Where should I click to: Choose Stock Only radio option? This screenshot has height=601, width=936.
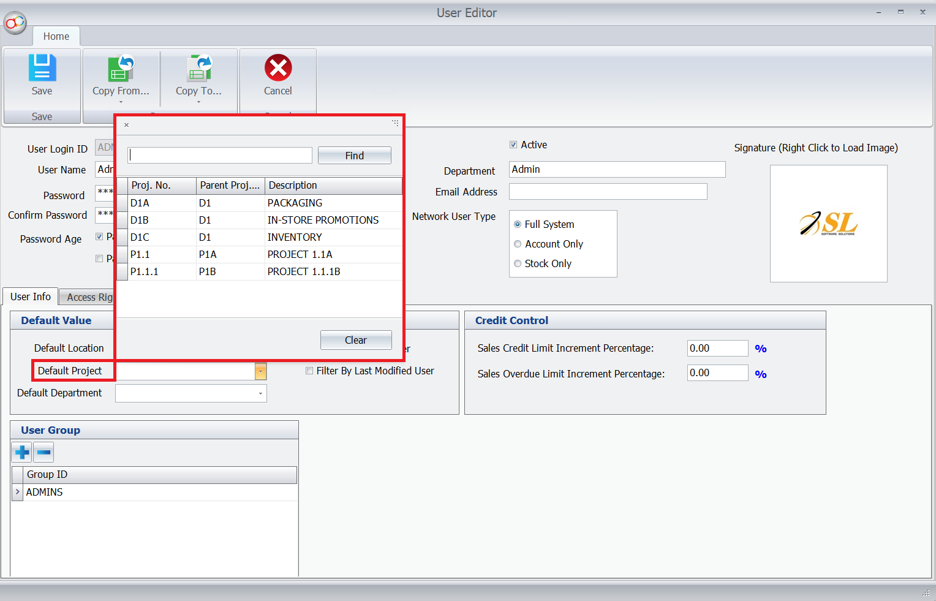tap(518, 263)
